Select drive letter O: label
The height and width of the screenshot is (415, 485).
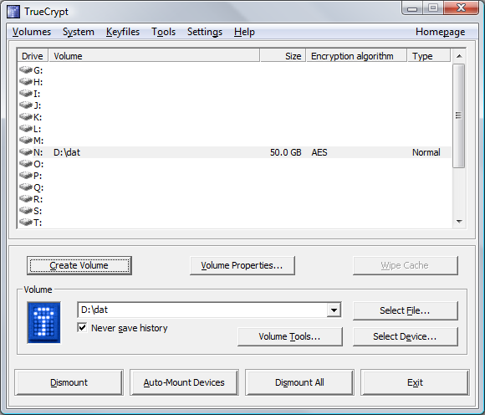(38, 164)
